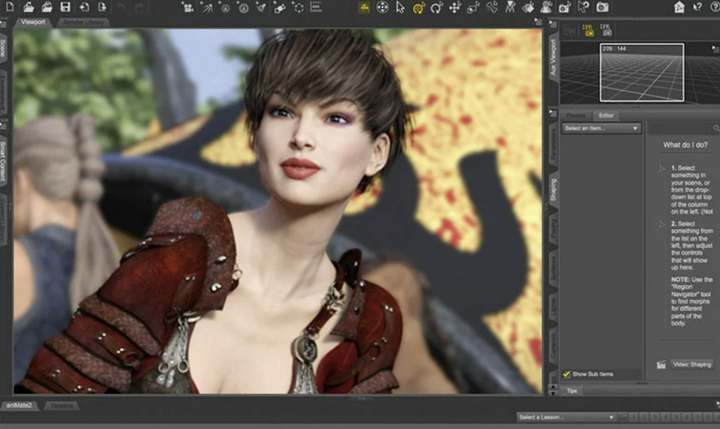Switch to the Presets tab
The width and height of the screenshot is (720, 429).
tap(576, 116)
